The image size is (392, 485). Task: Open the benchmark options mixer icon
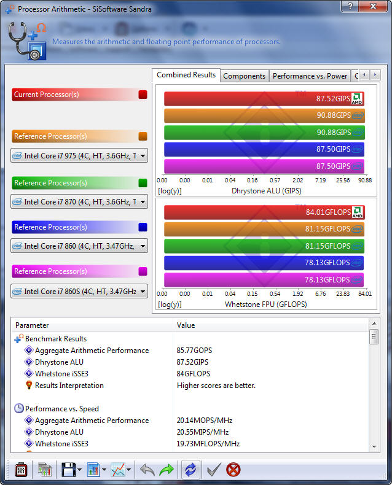[x=21, y=470]
